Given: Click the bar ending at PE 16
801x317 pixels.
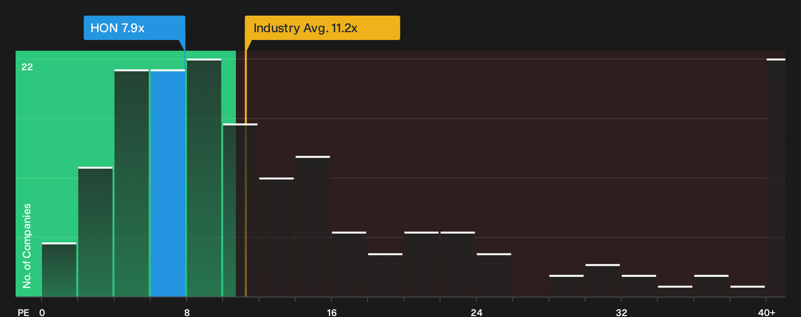Looking at the screenshot, I should pyautogui.click(x=313, y=226).
